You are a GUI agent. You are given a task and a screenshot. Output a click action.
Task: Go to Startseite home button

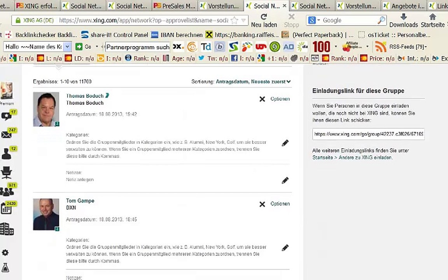[432, 21]
